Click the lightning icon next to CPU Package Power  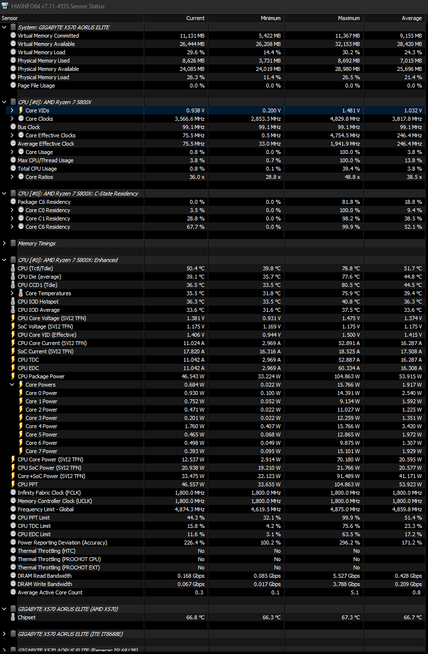click(x=13, y=376)
